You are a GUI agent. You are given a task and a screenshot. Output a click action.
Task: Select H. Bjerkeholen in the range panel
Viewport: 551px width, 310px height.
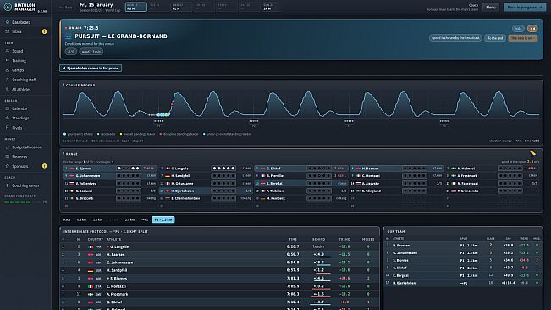[x=206, y=191]
